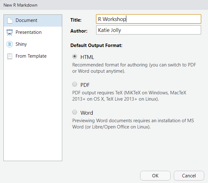Click the PDF format label text
This screenshot has width=208, height=183.
[x=85, y=85]
